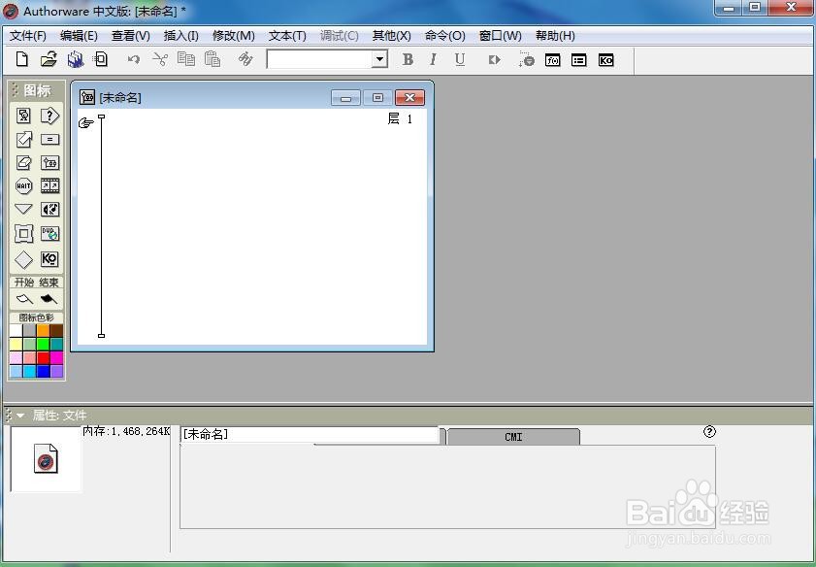This screenshot has width=816, height=567.
Task: Choose the white icon color swatch
Action: click(16, 331)
